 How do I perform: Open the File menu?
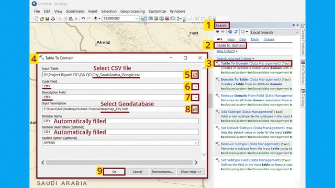click(x=37, y=11)
